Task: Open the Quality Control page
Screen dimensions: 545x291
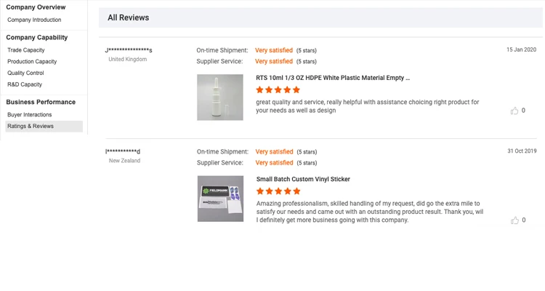Action: coord(25,73)
